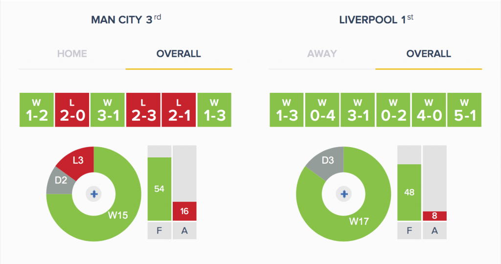This screenshot has width=501, height=264.
Task: Open Man City 2-3 loss result tile
Action: tap(143, 110)
